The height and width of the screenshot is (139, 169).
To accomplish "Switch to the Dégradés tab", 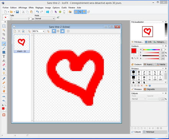I will point(149,89).
